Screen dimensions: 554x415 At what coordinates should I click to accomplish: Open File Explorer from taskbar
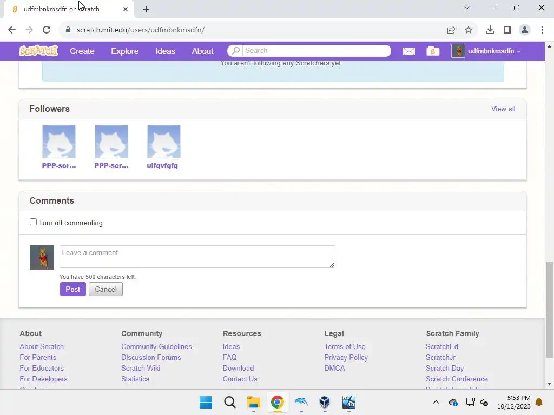tap(253, 402)
